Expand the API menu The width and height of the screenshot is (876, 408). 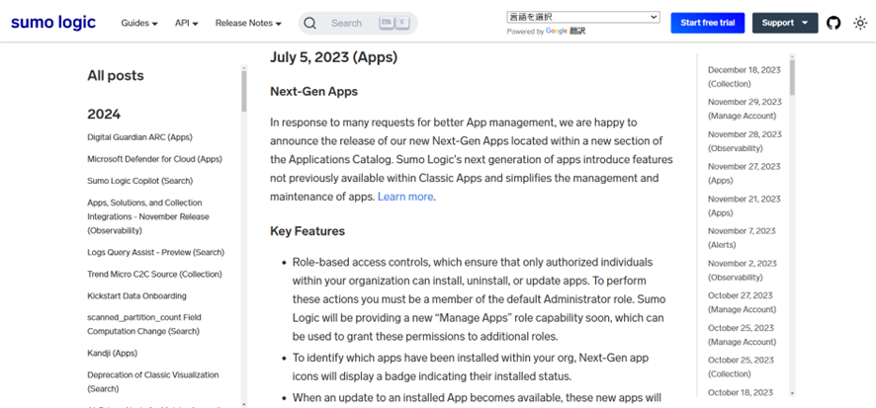coord(187,23)
